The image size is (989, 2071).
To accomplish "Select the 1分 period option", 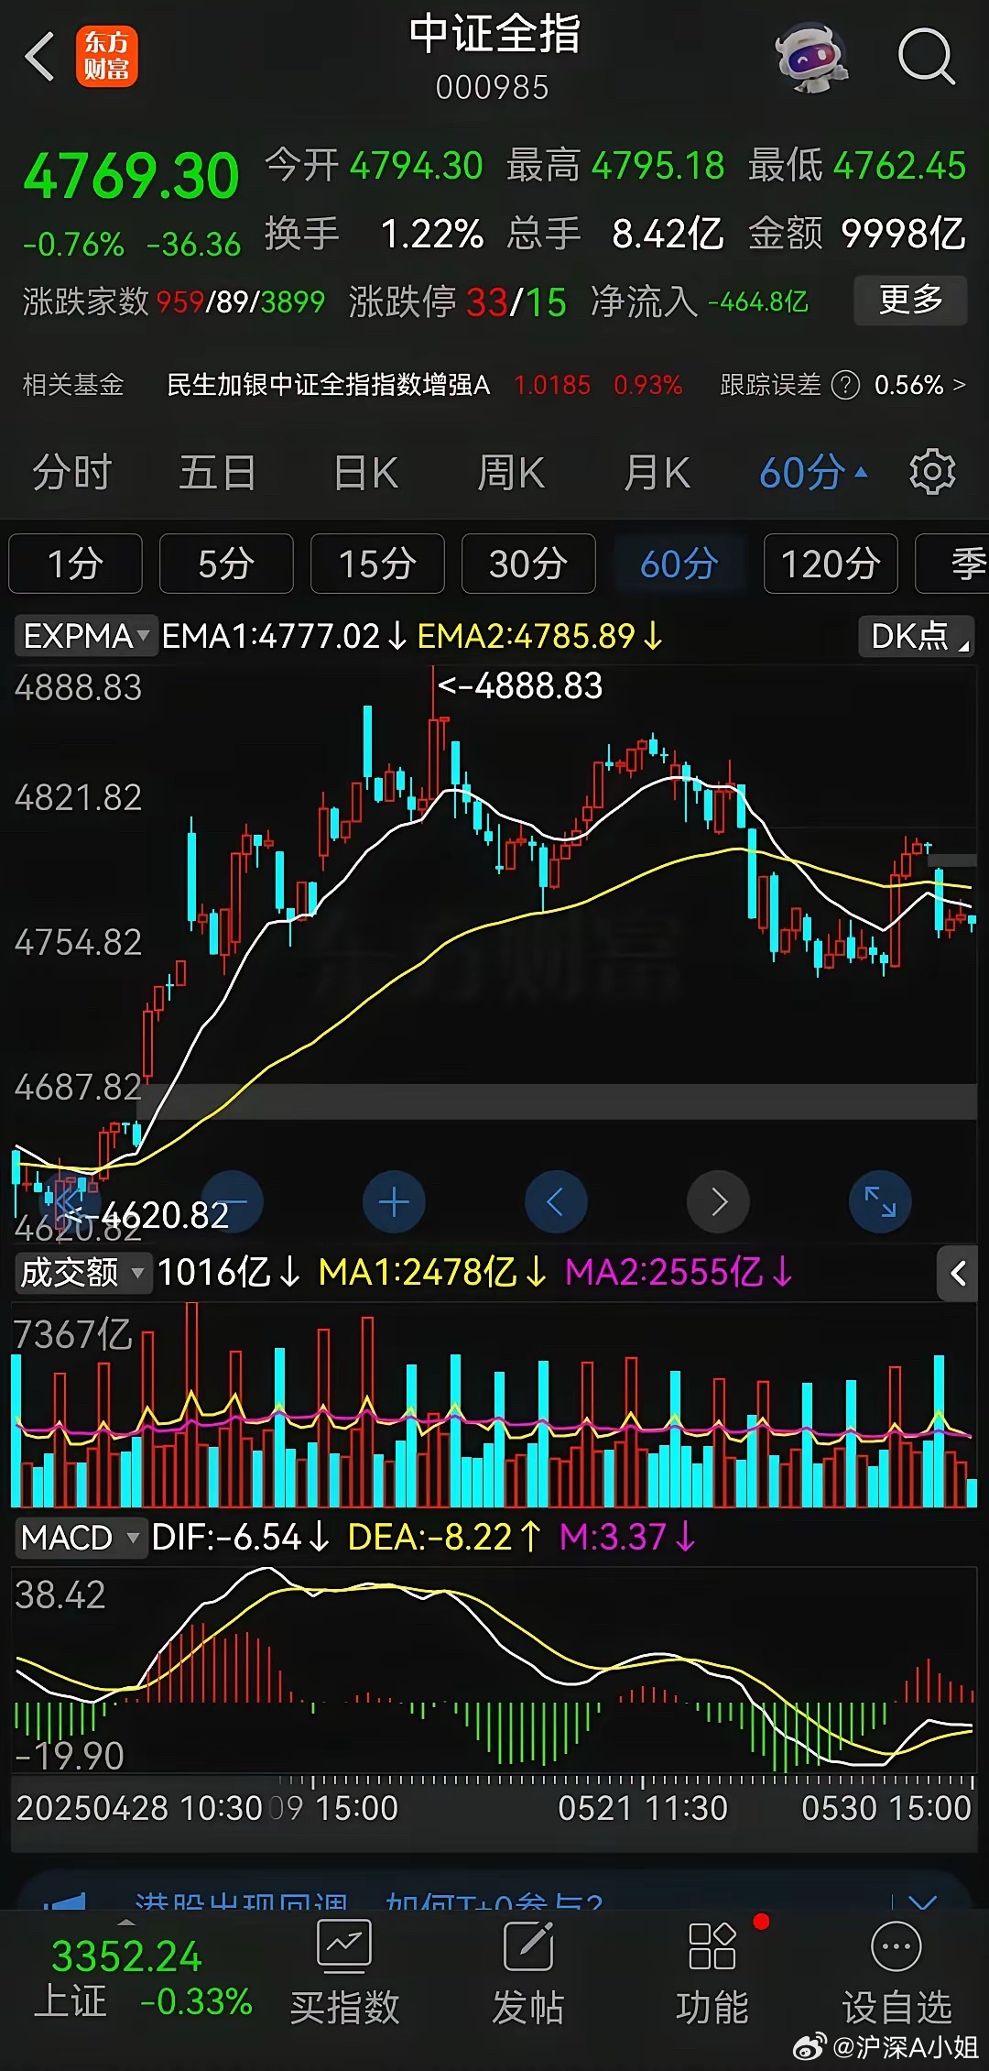I will tap(75, 564).
